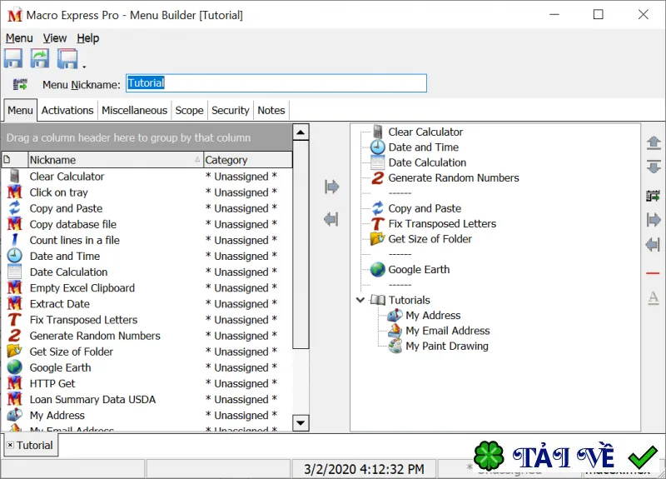Click the remove-from-menu left arrow button
666x479 pixels.
(331, 219)
